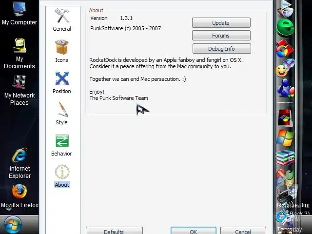Select the About section info icon

[x=62, y=176]
